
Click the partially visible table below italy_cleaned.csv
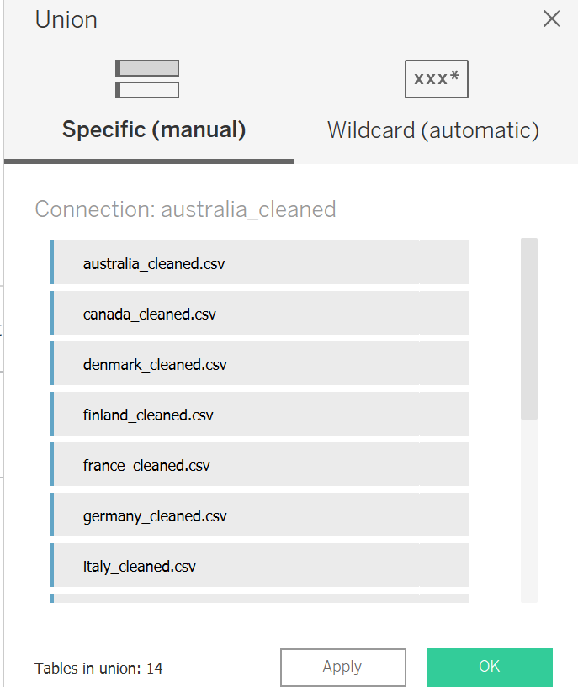(x=260, y=599)
